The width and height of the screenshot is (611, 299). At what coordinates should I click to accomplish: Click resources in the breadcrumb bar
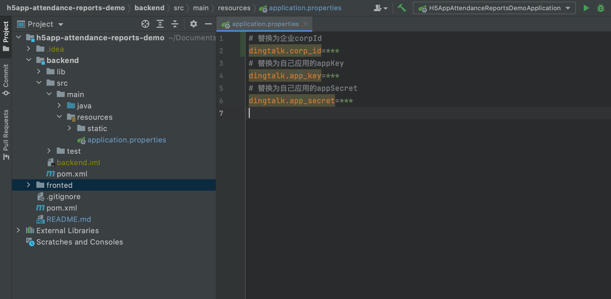tap(234, 8)
